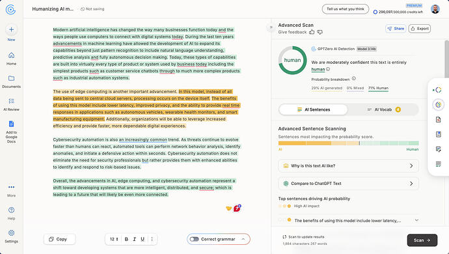The width and height of the screenshot is (449, 254).
Task: Open Help in the sidebar
Action: (11, 213)
